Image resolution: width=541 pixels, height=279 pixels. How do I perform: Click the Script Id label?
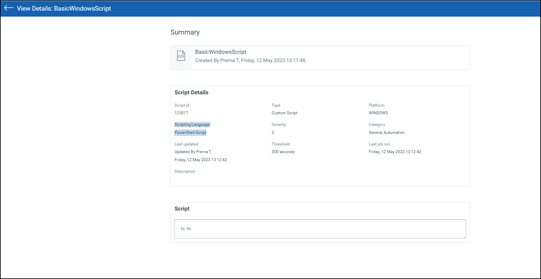click(x=182, y=105)
